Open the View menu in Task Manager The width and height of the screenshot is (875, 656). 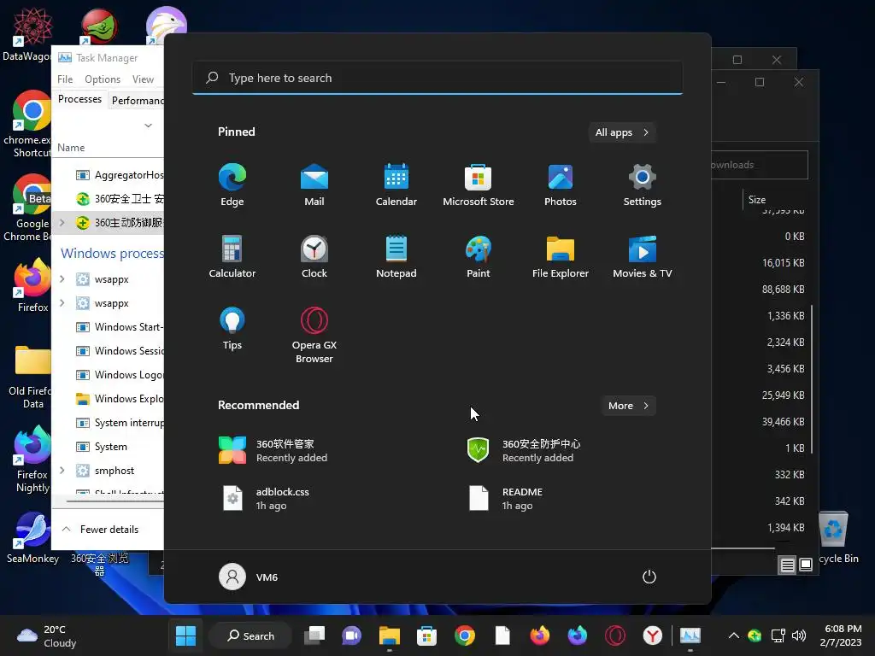(x=143, y=79)
